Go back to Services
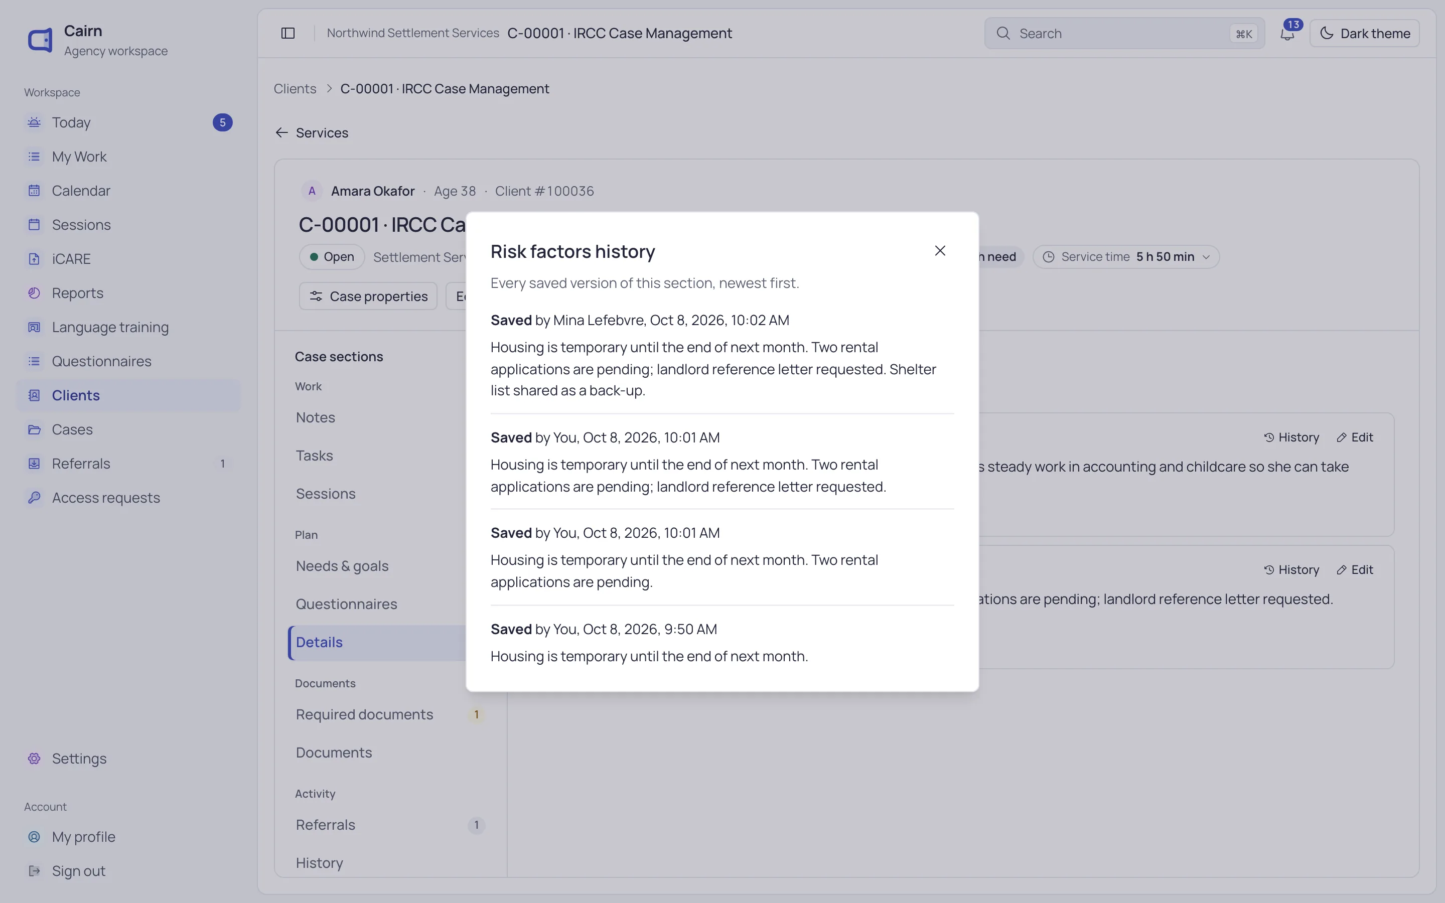Image resolution: width=1445 pixels, height=903 pixels. click(x=312, y=132)
